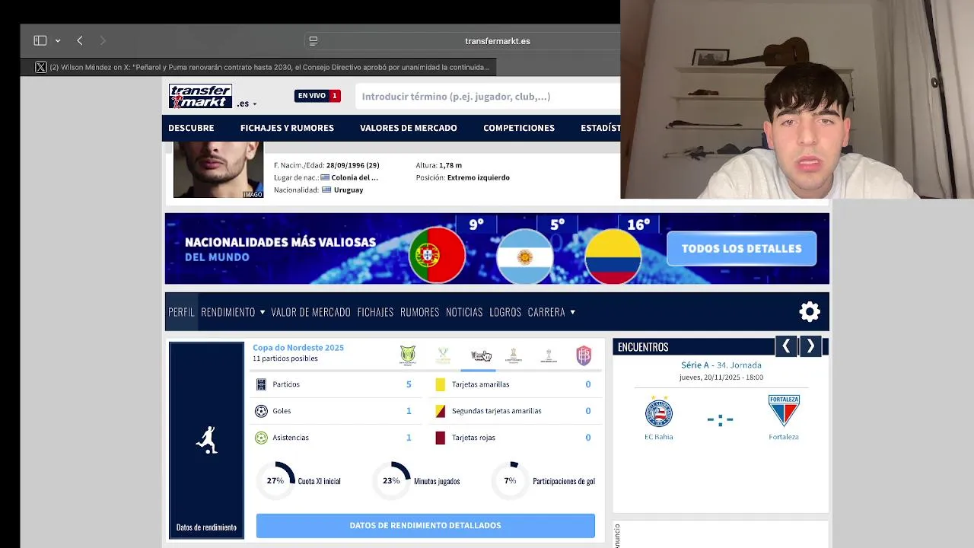Click the Copa do Nordeste 2025 link

click(x=298, y=348)
